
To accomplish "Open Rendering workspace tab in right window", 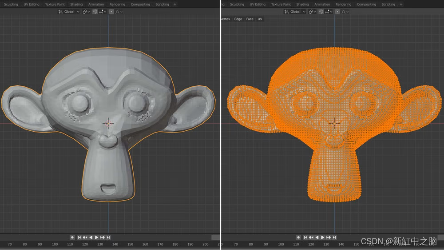I will point(343,4).
